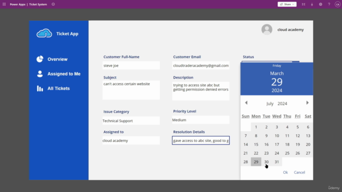
Task: Select July 15 in the calendar
Action: pyautogui.click(x=256, y=145)
